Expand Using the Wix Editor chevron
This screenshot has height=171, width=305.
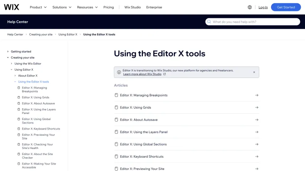(x=11, y=63)
